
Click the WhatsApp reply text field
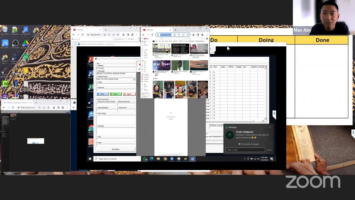coord(245,150)
